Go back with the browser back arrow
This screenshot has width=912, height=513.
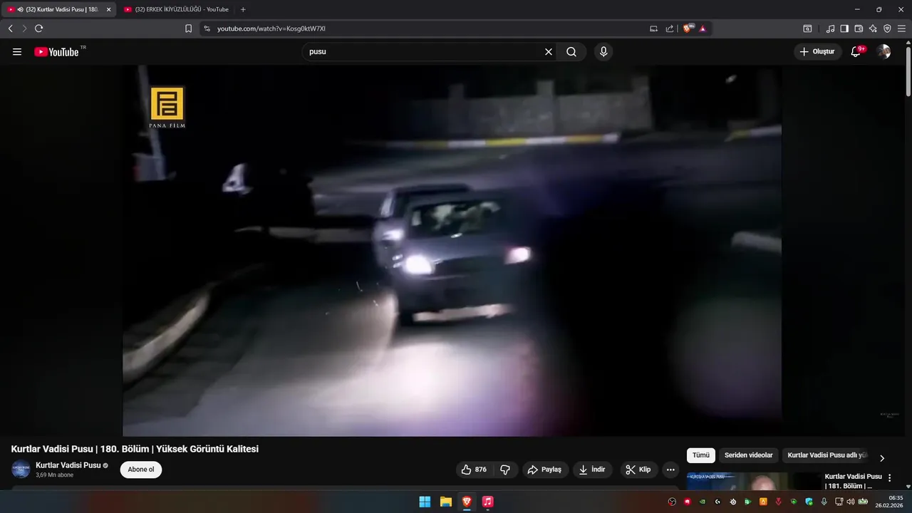click(x=10, y=28)
